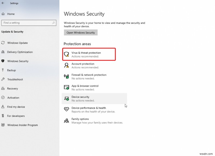Go back with the back arrow
Screen dimensions: 215x156
(x=3, y=3)
